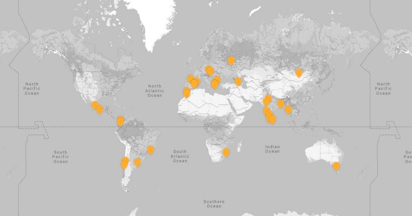Select the orange pin in eastern Turkey
This screenshot has height=216, width=412.
(238, 81)
